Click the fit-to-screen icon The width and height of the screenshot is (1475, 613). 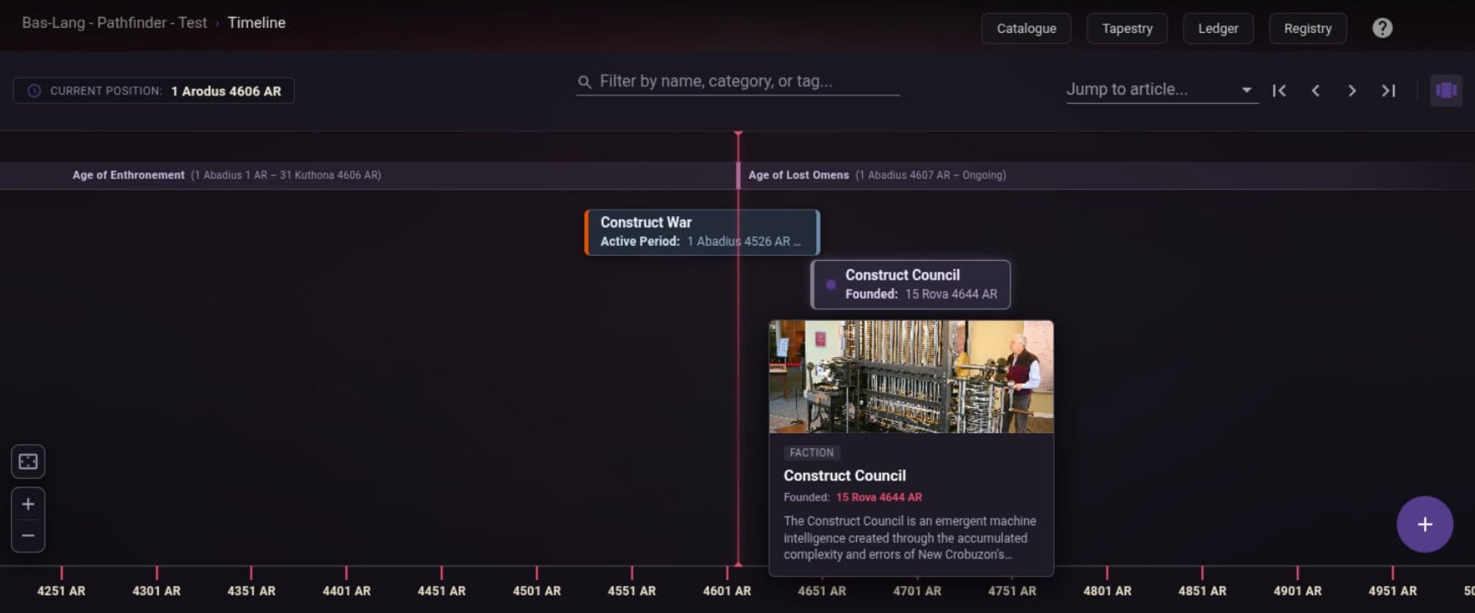[28, 461]
